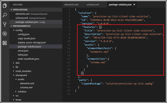Click the "elementManifests" key on line 12
The image size is (167, 103).
tap(99, 48)
